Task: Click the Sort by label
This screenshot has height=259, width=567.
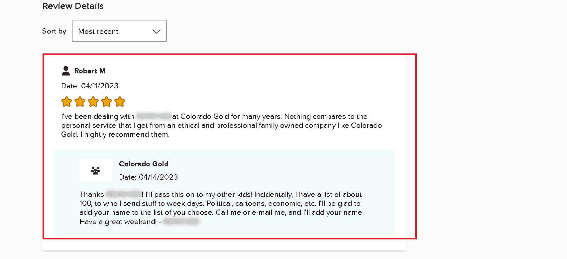Action: pyautogui.click(x=54, y=31)
